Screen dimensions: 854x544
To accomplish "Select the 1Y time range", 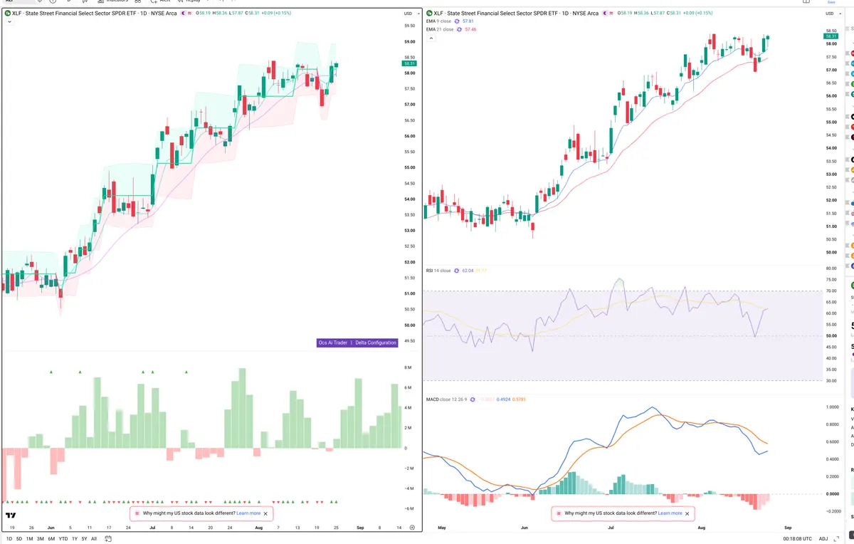I will click(75, 539).
